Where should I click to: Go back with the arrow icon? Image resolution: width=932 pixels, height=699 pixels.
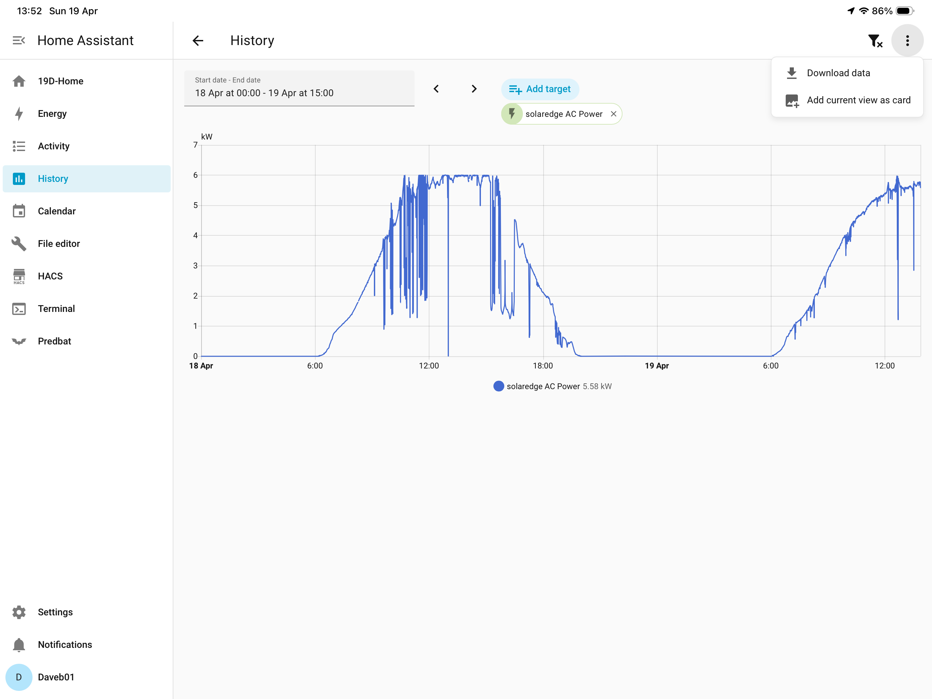197,40
